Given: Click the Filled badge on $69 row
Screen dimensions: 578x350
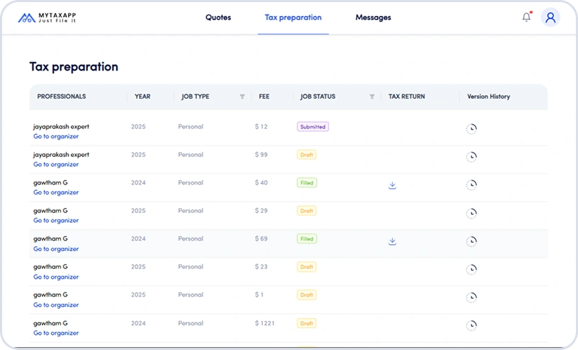Looking at the screenshot, I should [x=306, y=239].
